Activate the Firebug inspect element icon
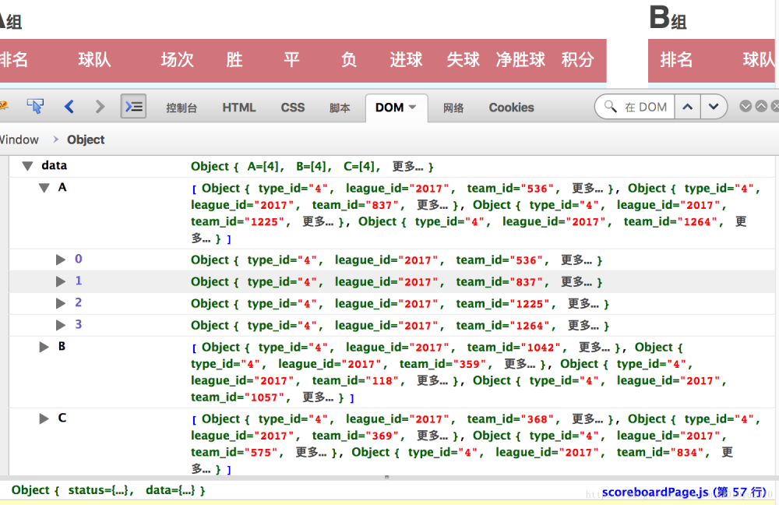The image size is (779, 505). (x=35, y=106)
